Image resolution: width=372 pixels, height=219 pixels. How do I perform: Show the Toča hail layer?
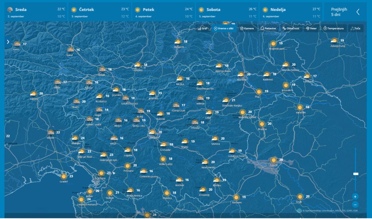(355, 28)
